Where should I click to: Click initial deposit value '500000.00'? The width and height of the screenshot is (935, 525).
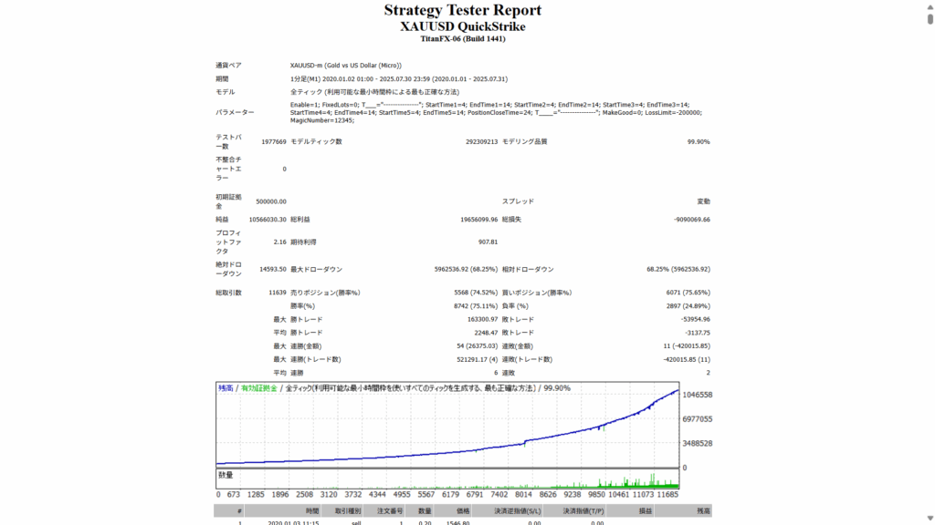click(270, 201)
